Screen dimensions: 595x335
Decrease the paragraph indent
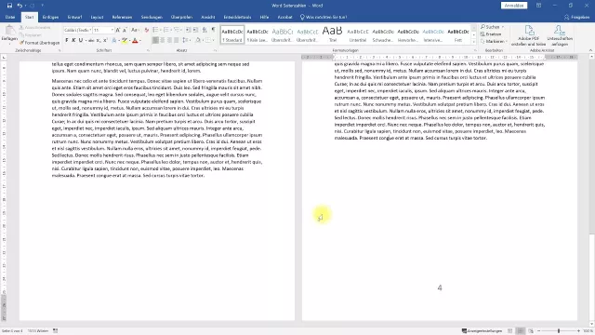tap(188, 30)
